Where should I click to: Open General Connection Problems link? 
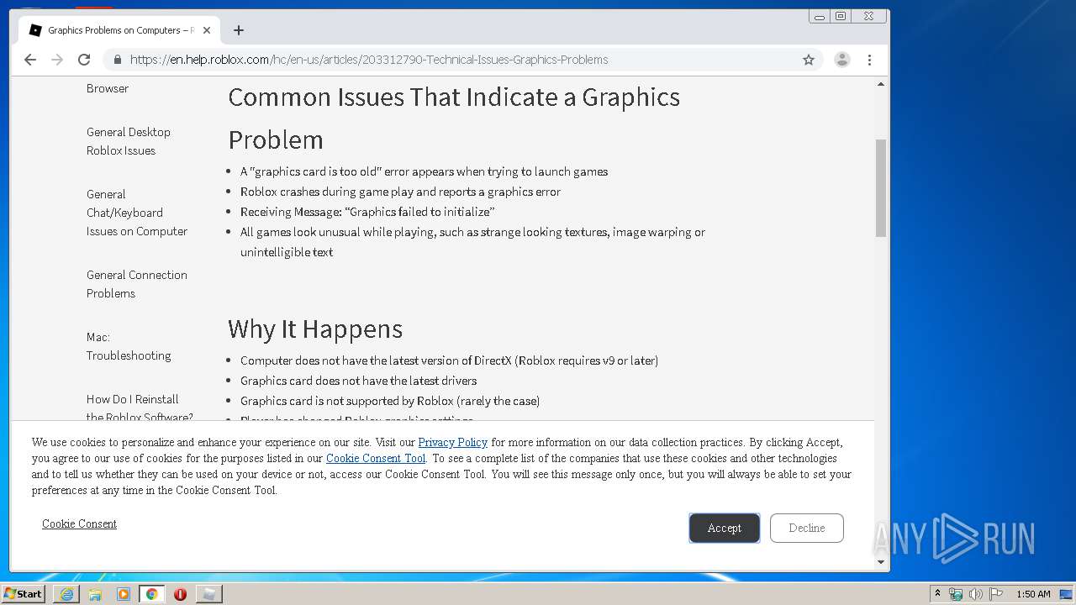click(x=137, y=284)
